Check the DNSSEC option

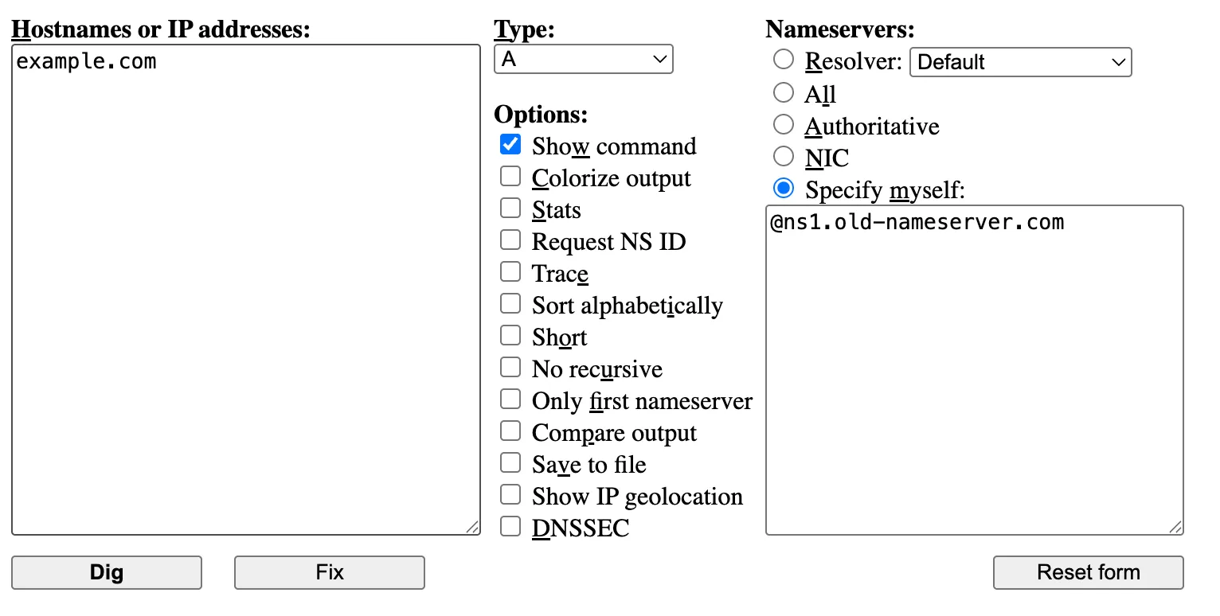510,526
